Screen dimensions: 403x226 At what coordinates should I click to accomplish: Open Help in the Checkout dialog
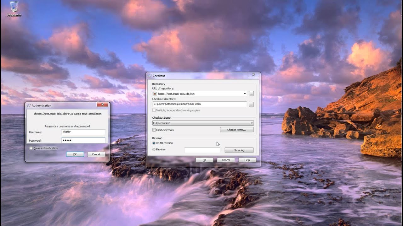tap(247, 160)
